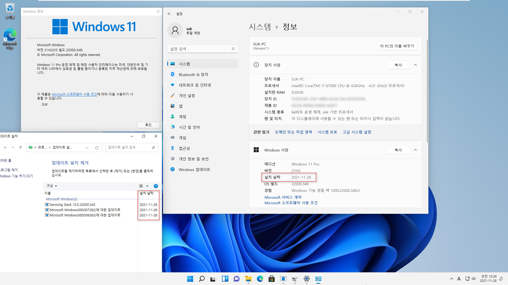The width and height of the screenshot is (508, 285).
Task: Open 게임 settings category
Action: point(202,138)
